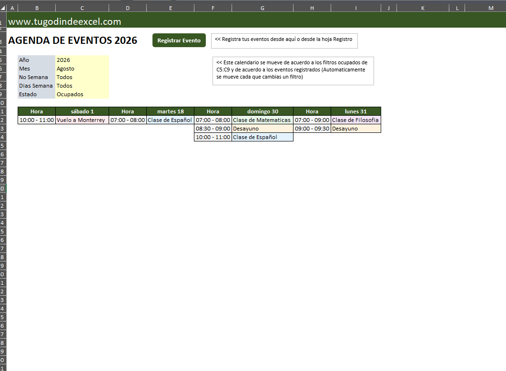Click the Hora header in column D
The height and width of the screenshot is (371, 506).
(x=128, y=111)
